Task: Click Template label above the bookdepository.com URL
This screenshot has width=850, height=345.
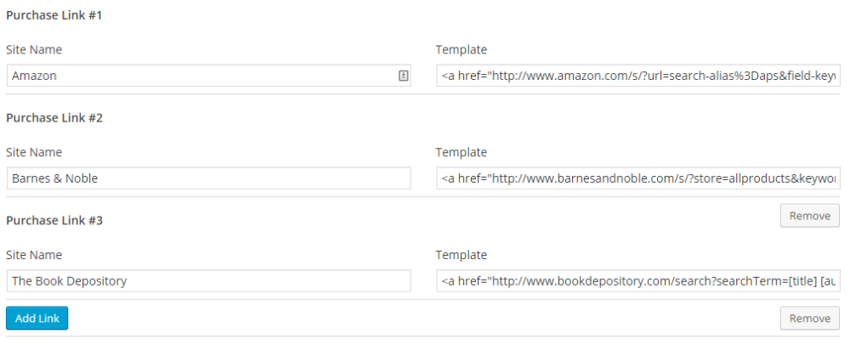Action: [462, 255]
